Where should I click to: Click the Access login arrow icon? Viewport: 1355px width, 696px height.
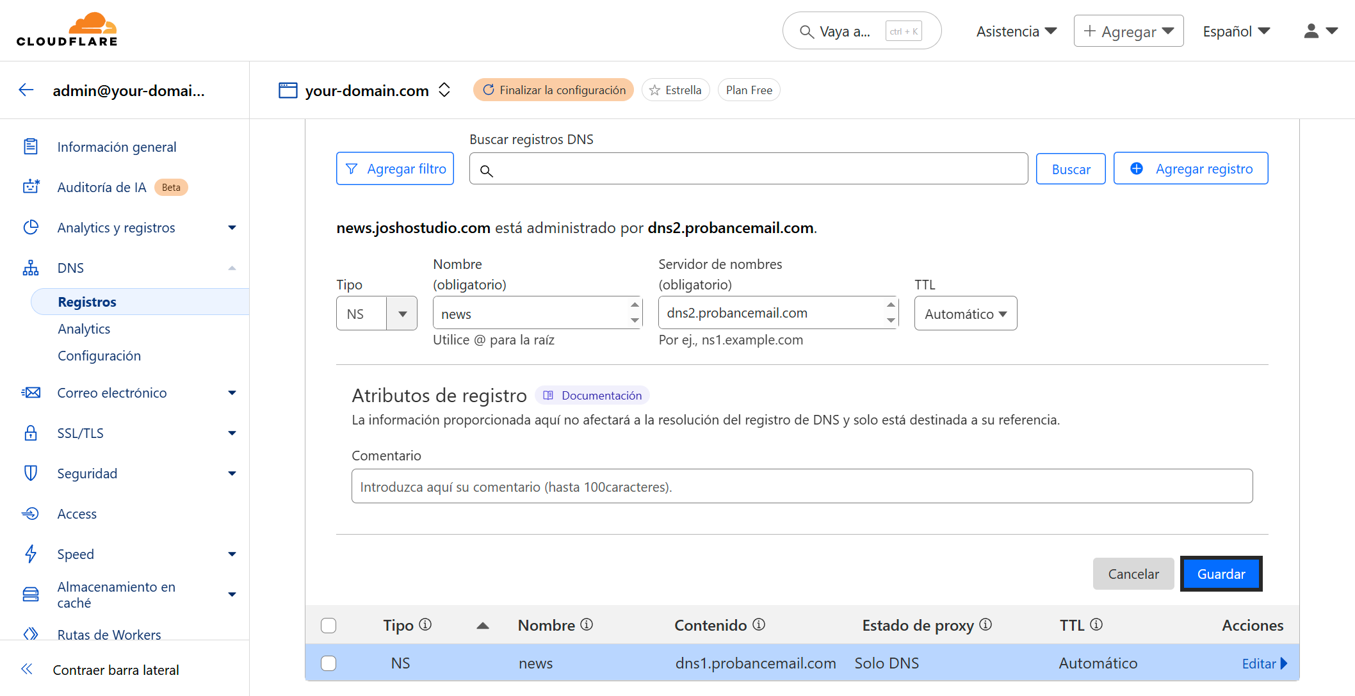(x=31, y=514)
